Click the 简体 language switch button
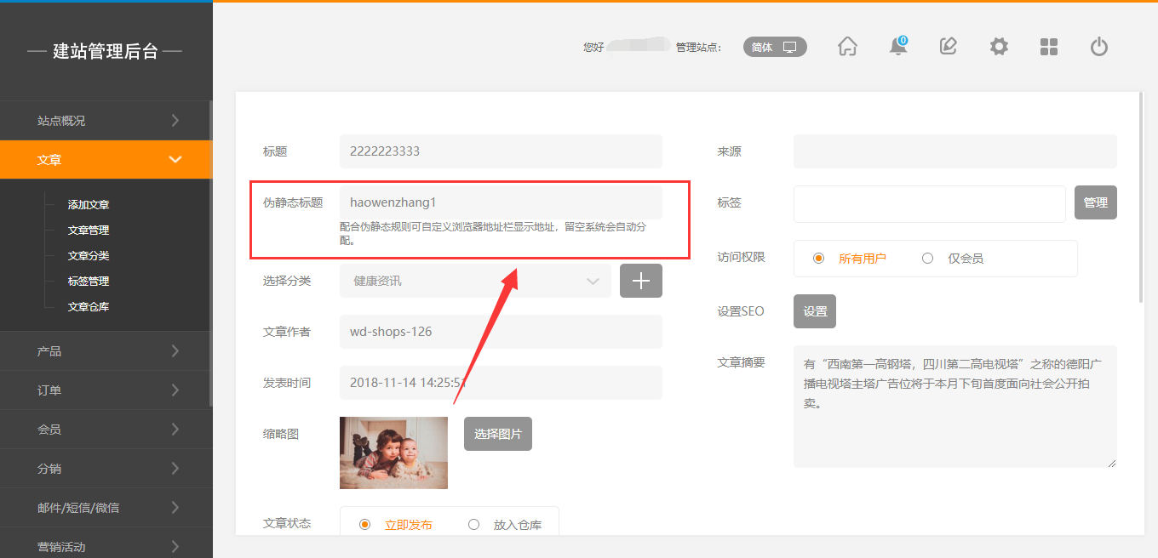Viewport: 1158px width, 558px height. (775, 48)
